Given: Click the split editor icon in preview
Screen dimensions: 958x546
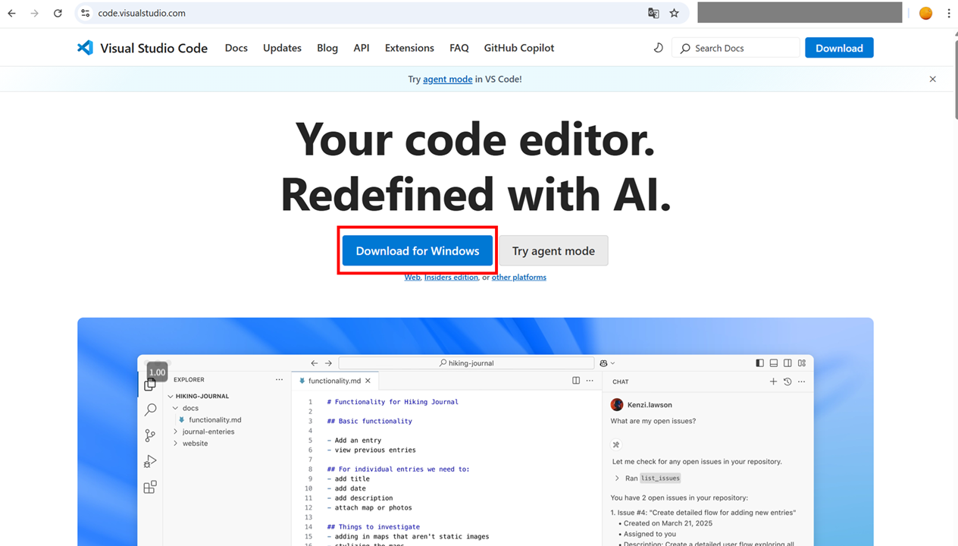Looking at the screenshot, I should (576, 381).
